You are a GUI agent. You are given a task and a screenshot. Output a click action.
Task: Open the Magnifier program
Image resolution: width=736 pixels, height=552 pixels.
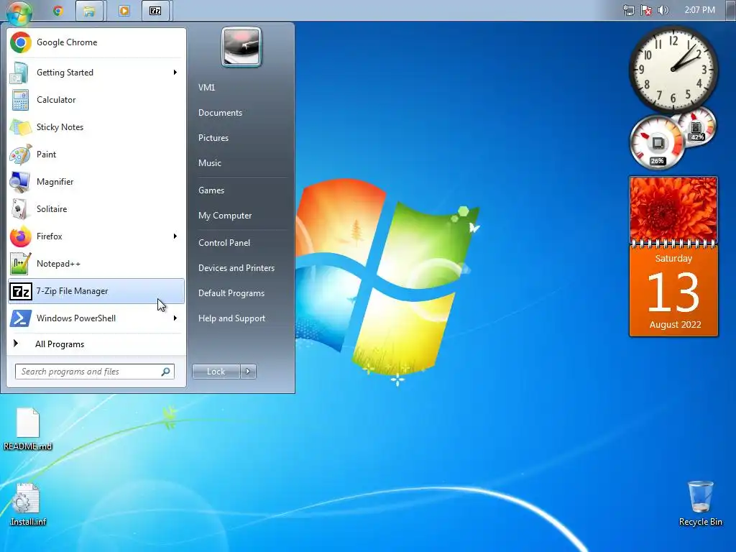(x=96, y=181)
